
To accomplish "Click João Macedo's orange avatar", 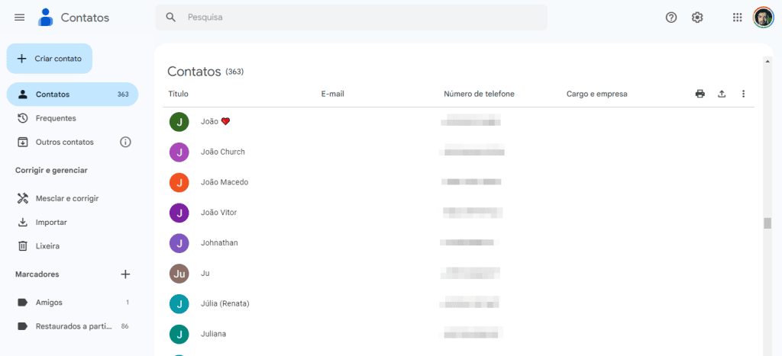I will [179, 183].
